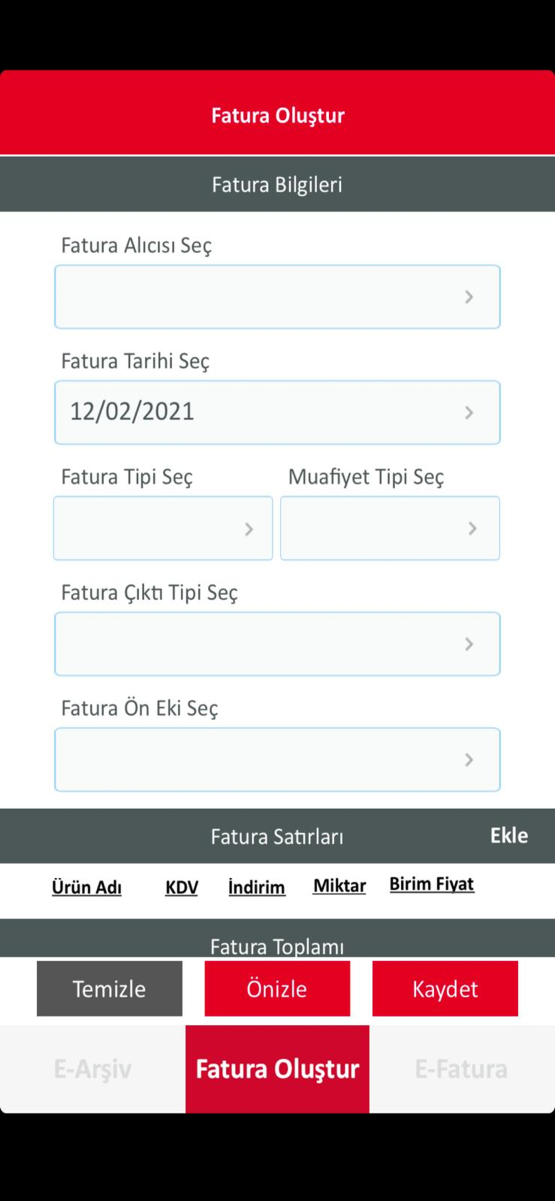Click the Birim Fiyat column header

431,884
